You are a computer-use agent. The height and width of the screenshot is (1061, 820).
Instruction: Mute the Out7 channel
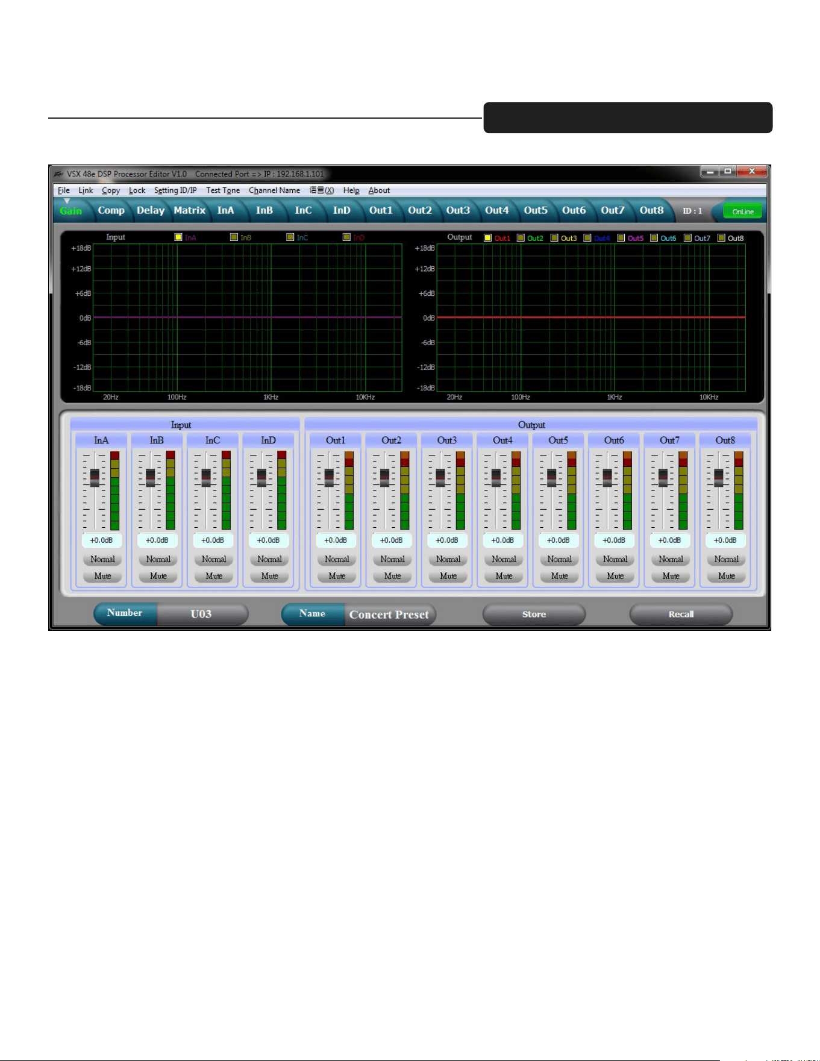pyautogui.click(x=671, y=577)
